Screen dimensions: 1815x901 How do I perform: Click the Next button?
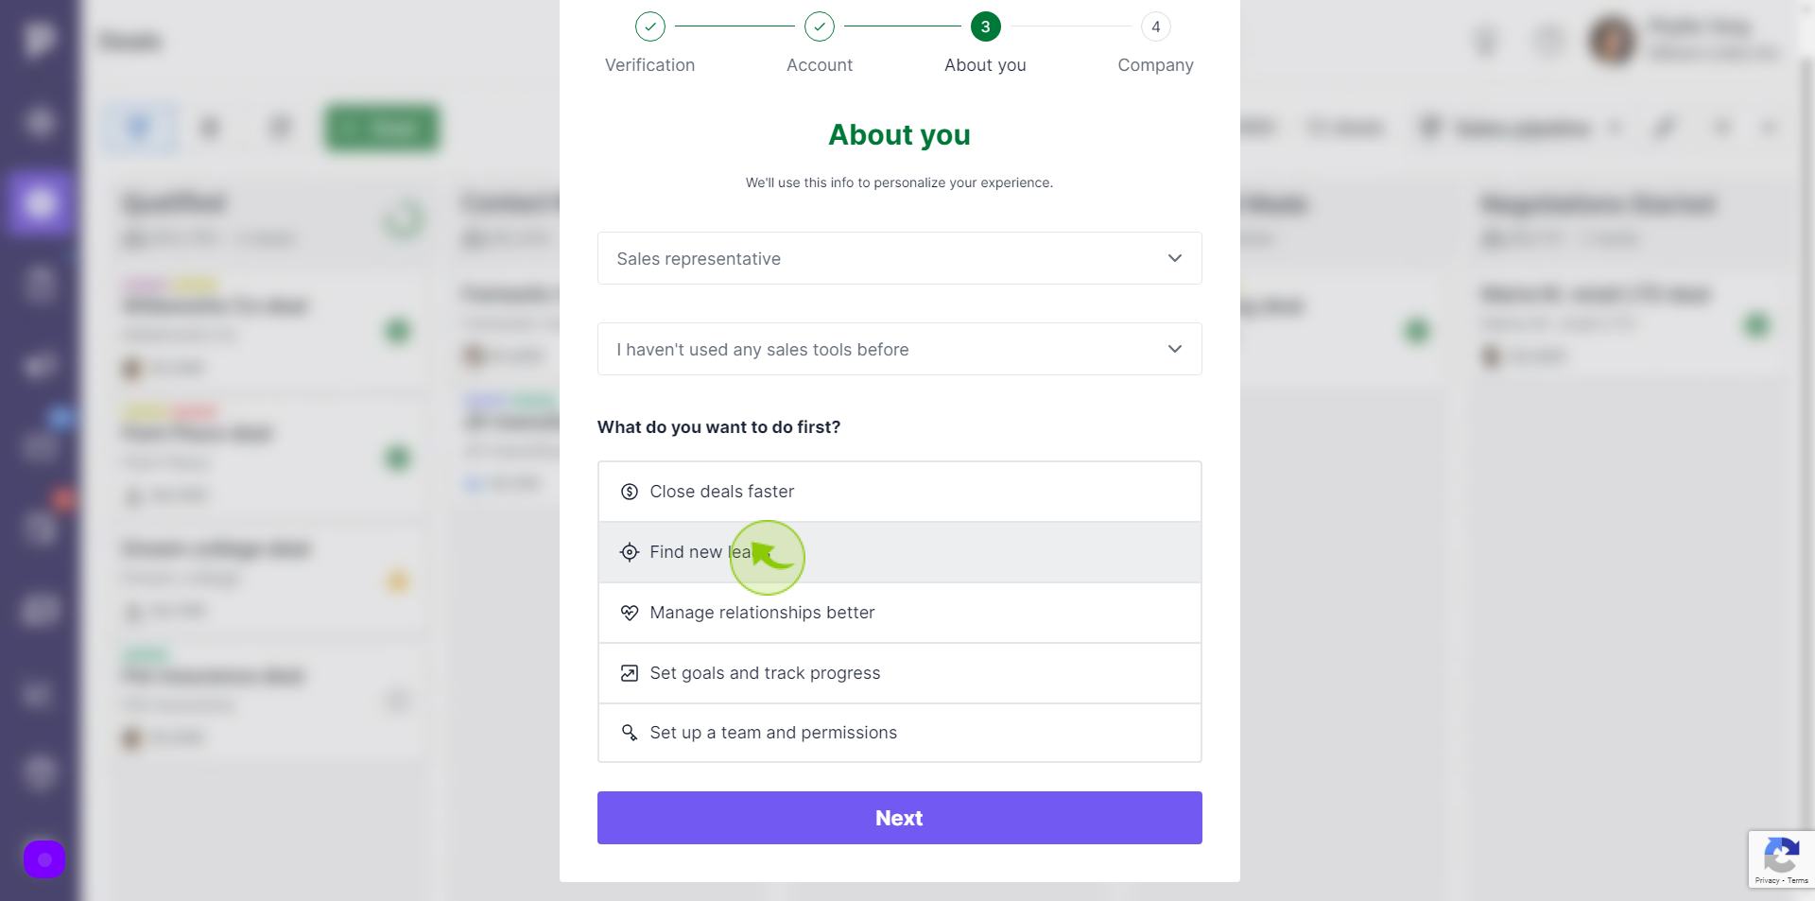900,818
